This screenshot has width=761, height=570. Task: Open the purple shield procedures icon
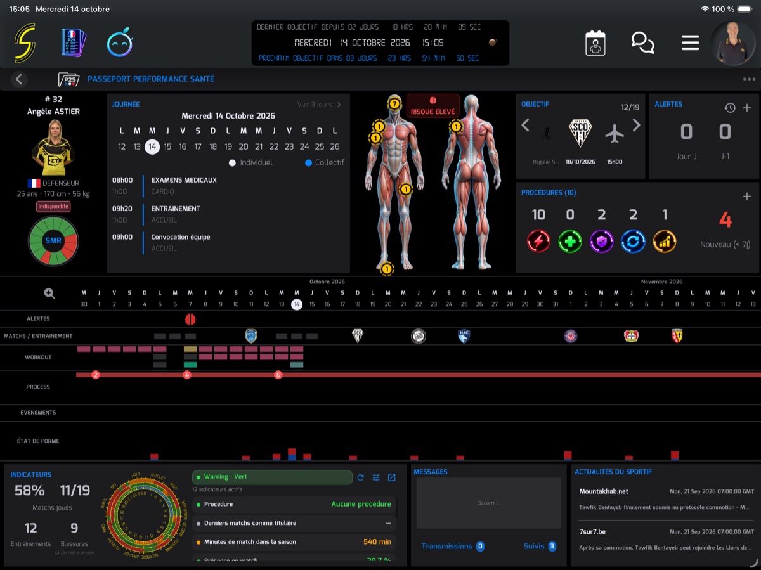602,241
